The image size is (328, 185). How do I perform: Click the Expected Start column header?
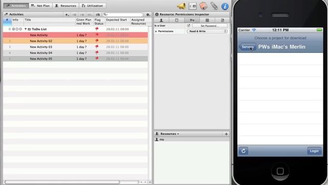(x=118, y=22)
